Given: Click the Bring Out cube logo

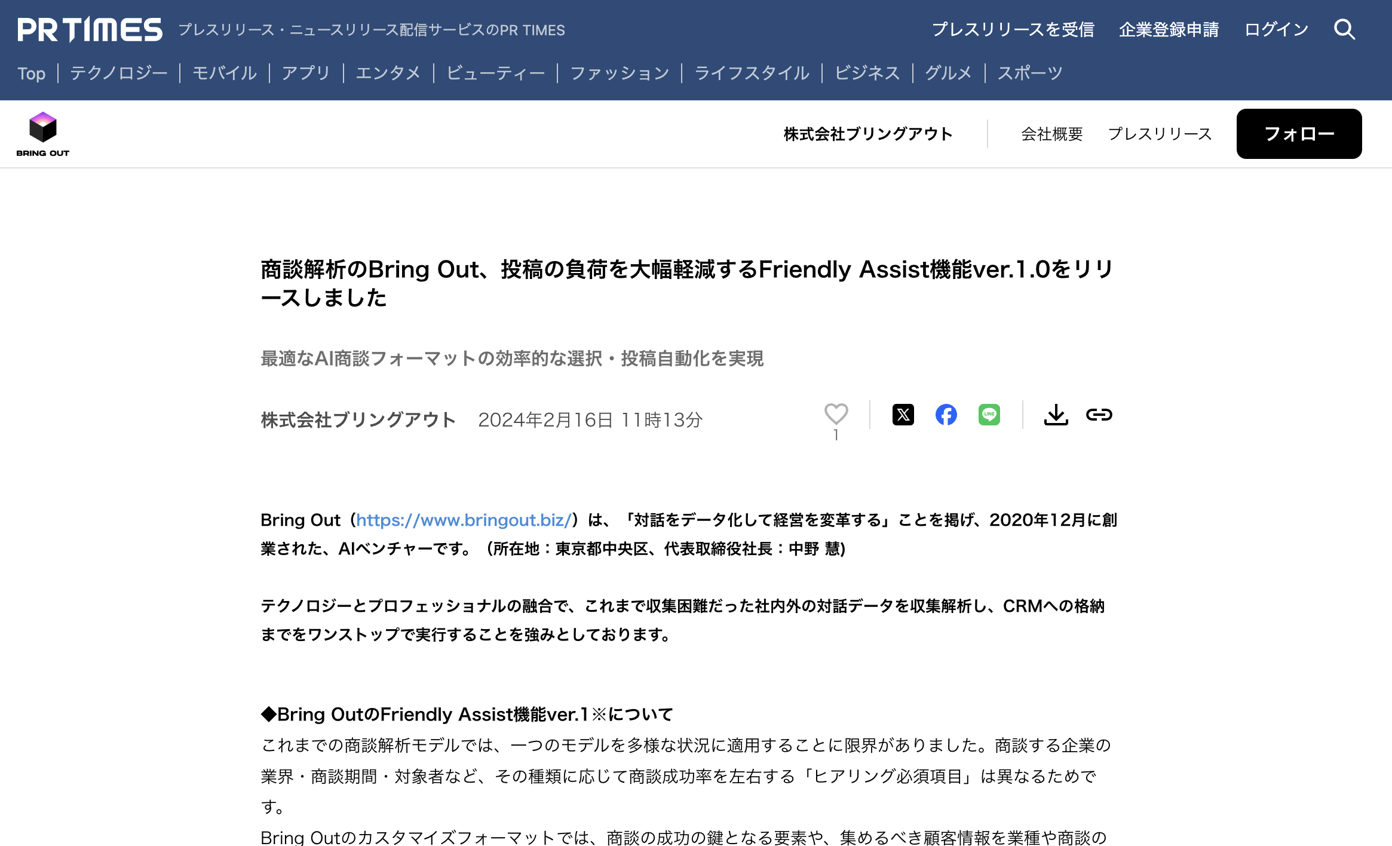Looking at the screenshot, I should [43, 134].
